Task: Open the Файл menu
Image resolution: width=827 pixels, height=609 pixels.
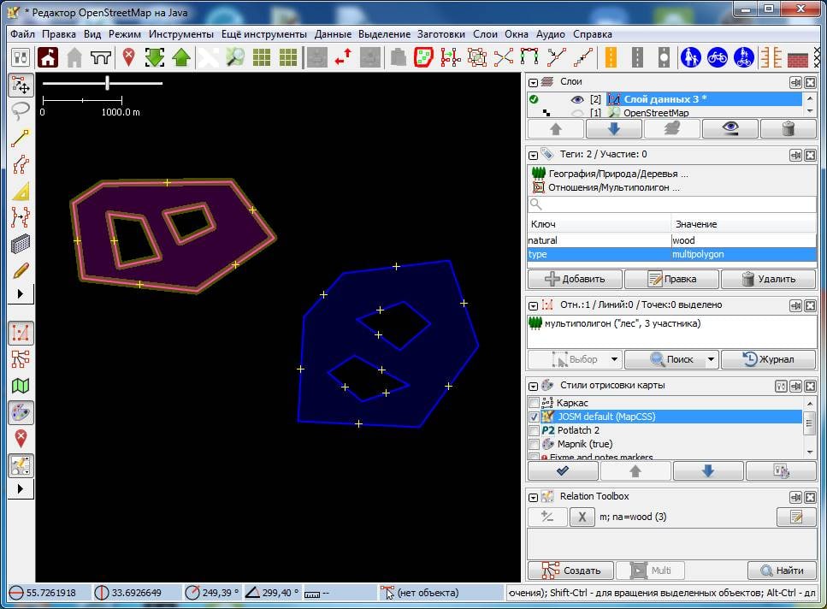Action: [x=22, y=34]
